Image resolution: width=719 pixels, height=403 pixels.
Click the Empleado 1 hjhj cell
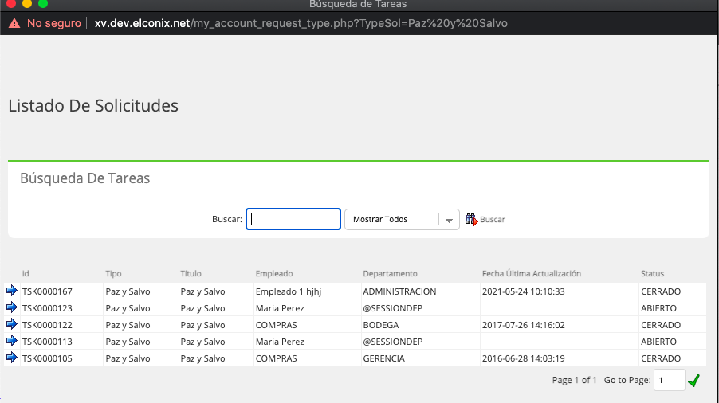pos(289,291)
